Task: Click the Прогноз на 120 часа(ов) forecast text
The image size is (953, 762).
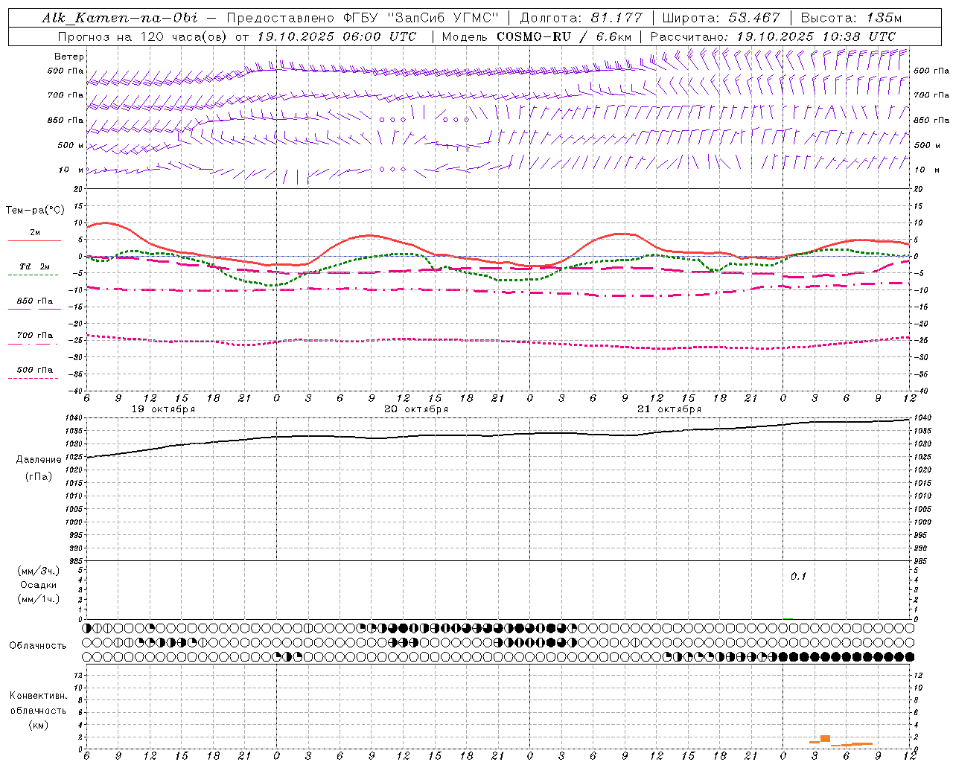Action: click(x=144, y=36)
